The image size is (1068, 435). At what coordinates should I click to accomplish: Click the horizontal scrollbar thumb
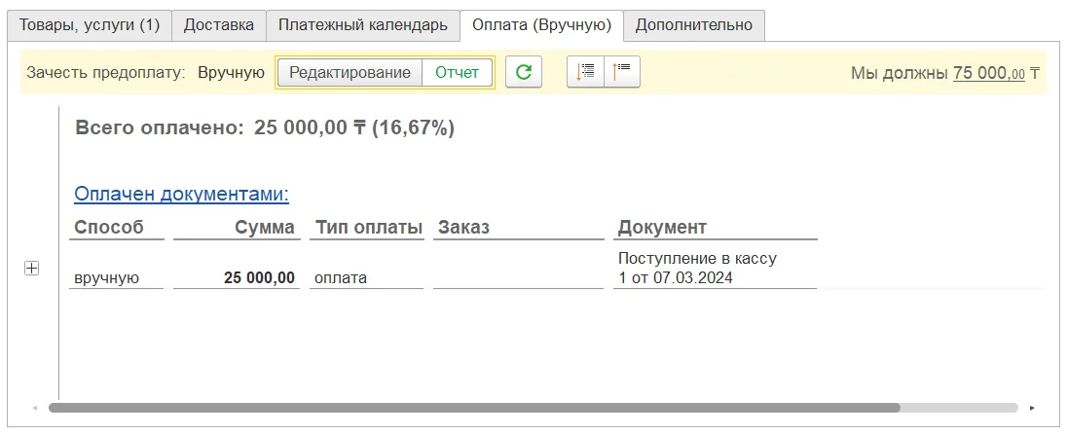point(474,408)
